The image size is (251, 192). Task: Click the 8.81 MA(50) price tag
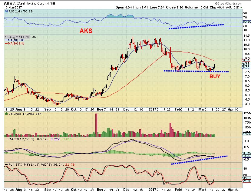point(246,60)
